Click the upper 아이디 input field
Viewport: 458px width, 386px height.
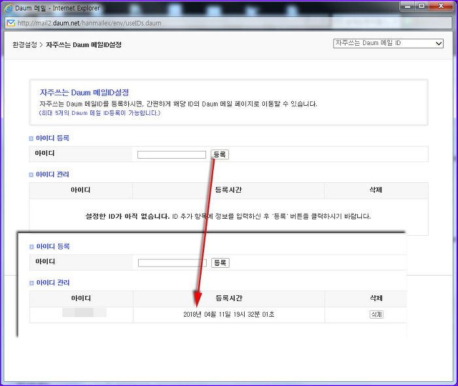pos(171,155)
